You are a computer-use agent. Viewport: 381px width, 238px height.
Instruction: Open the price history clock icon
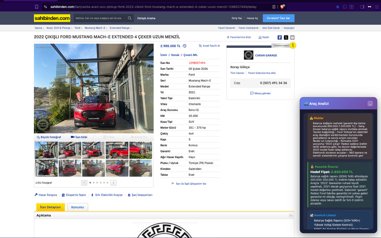pos(185,46)
